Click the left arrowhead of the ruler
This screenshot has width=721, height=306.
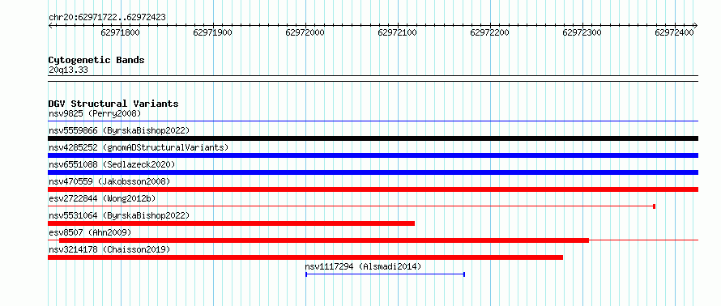tap(50, 25)
